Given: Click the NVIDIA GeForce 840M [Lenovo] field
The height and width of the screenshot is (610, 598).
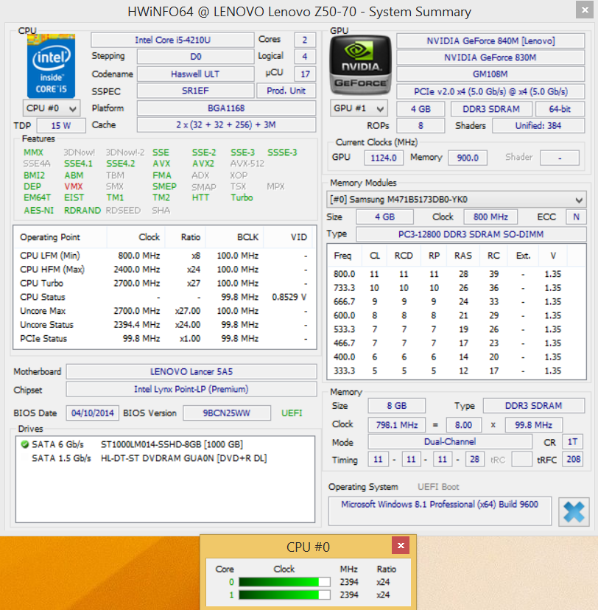Looking at the screenshot, I should pos(490,41).
